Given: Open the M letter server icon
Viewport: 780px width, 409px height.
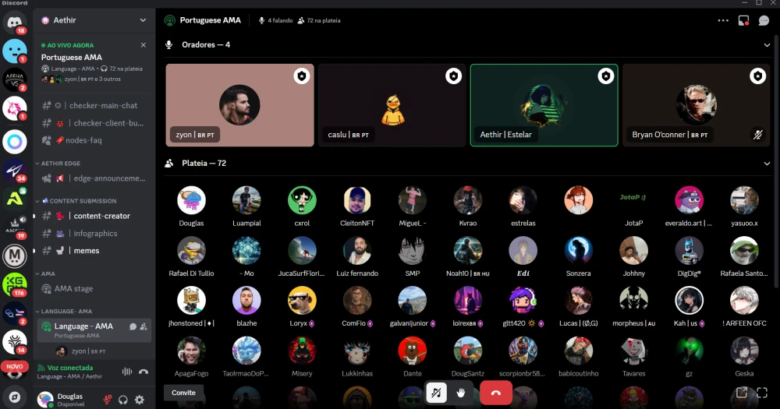Looking at the screenshot, I should coord(14,256).
